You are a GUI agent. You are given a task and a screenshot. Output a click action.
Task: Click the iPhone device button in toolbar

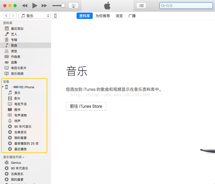click(x=55, y=16)
